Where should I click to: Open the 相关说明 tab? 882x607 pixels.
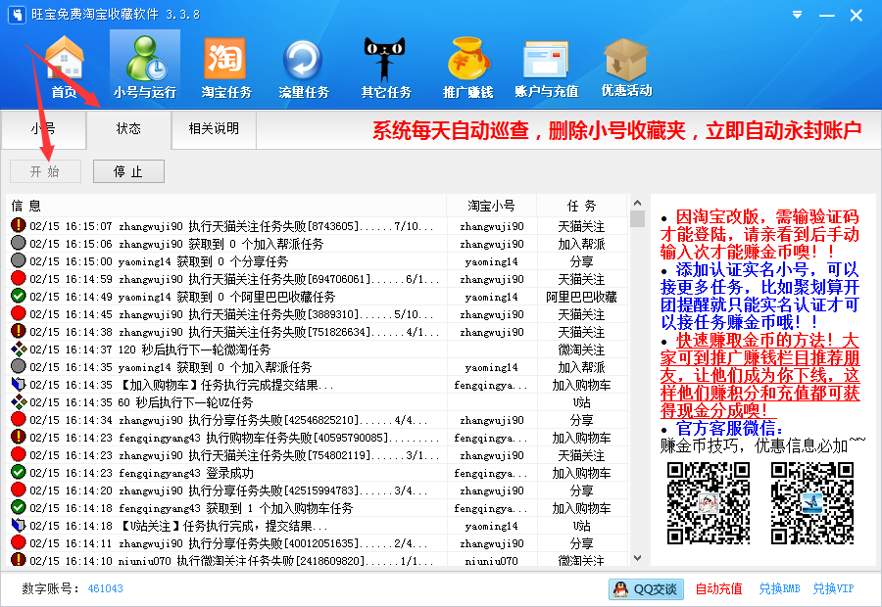[215, 130]
